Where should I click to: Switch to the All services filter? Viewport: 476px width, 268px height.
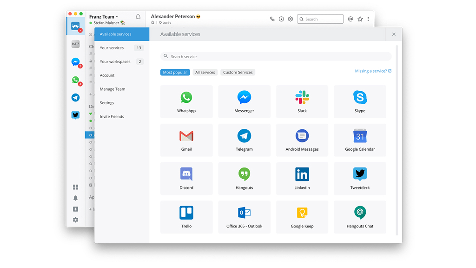tap(205, 73)
